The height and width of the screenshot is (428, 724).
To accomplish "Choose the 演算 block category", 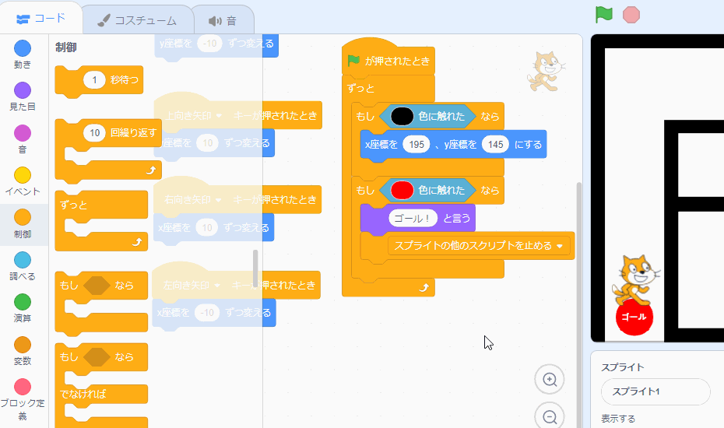I will coord(23,308).
